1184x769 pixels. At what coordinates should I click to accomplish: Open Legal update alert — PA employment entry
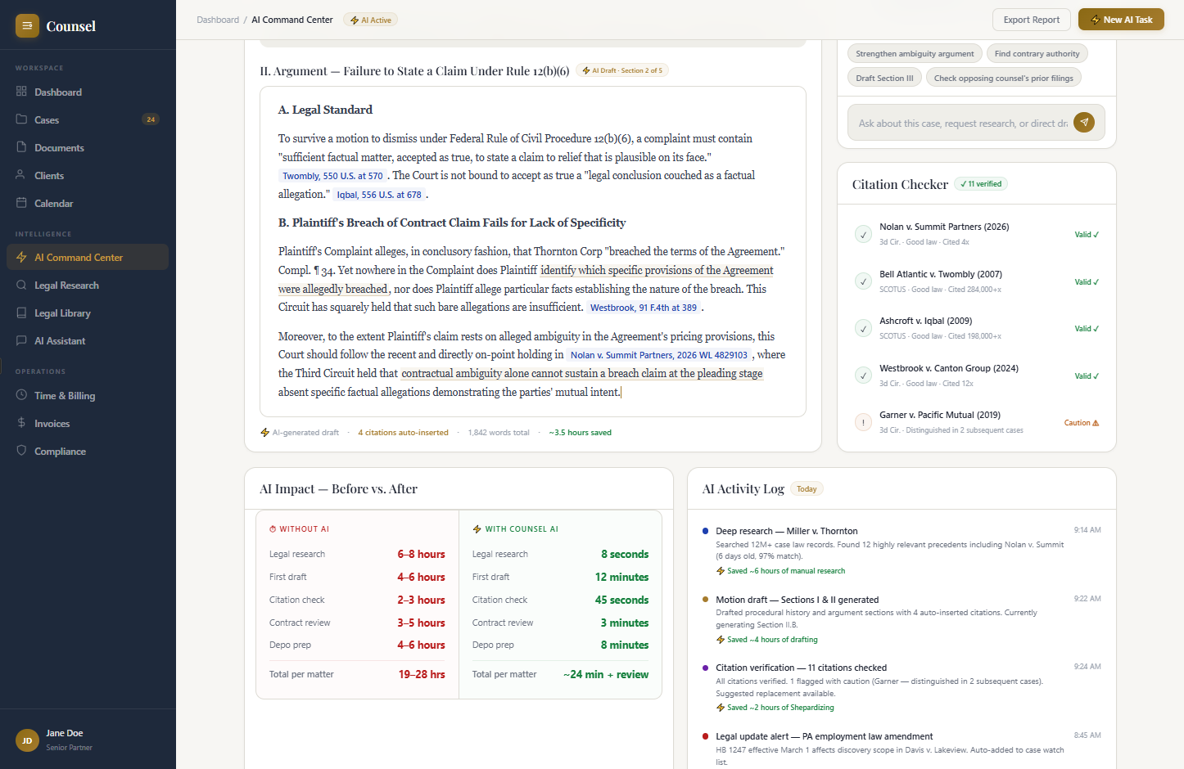[825, 736]
